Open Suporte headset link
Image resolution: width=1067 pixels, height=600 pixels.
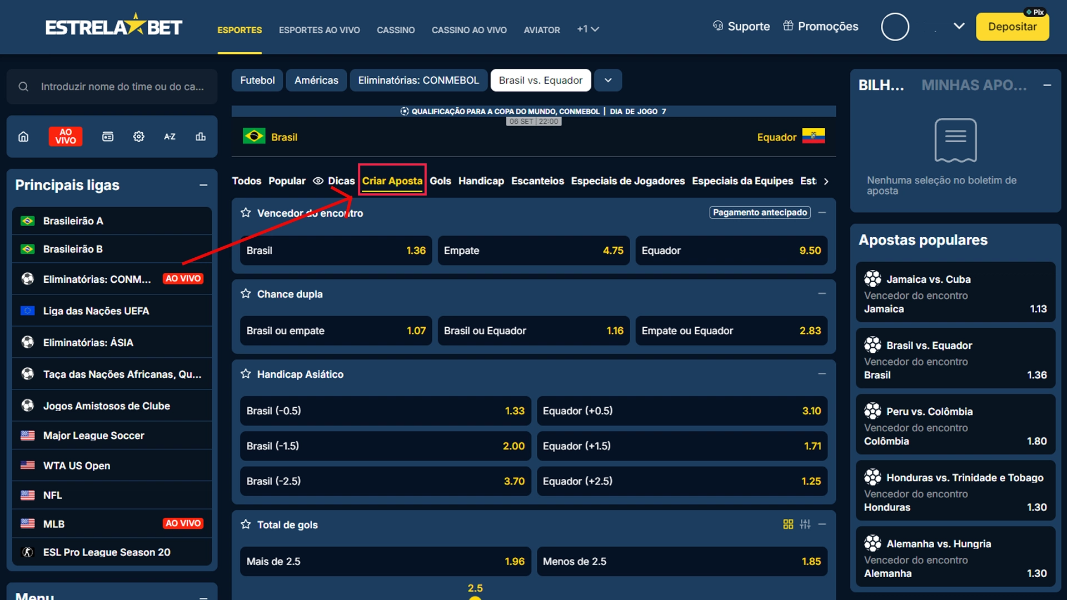point(741,26)
